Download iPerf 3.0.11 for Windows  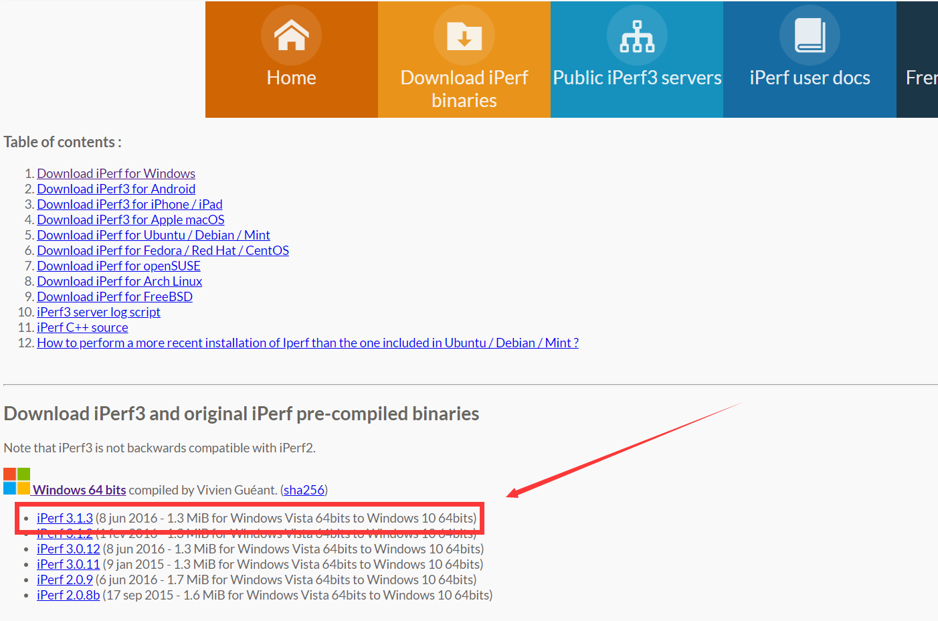click(68, 564)
